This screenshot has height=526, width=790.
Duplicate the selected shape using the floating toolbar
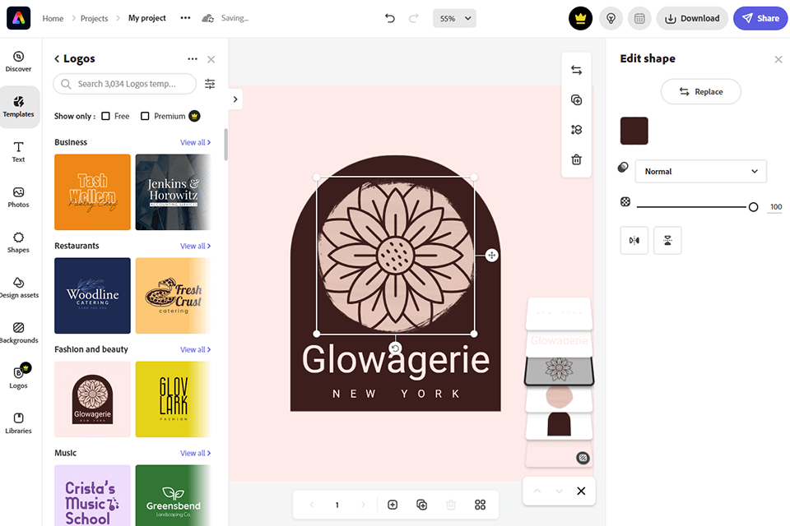point(576,99)
